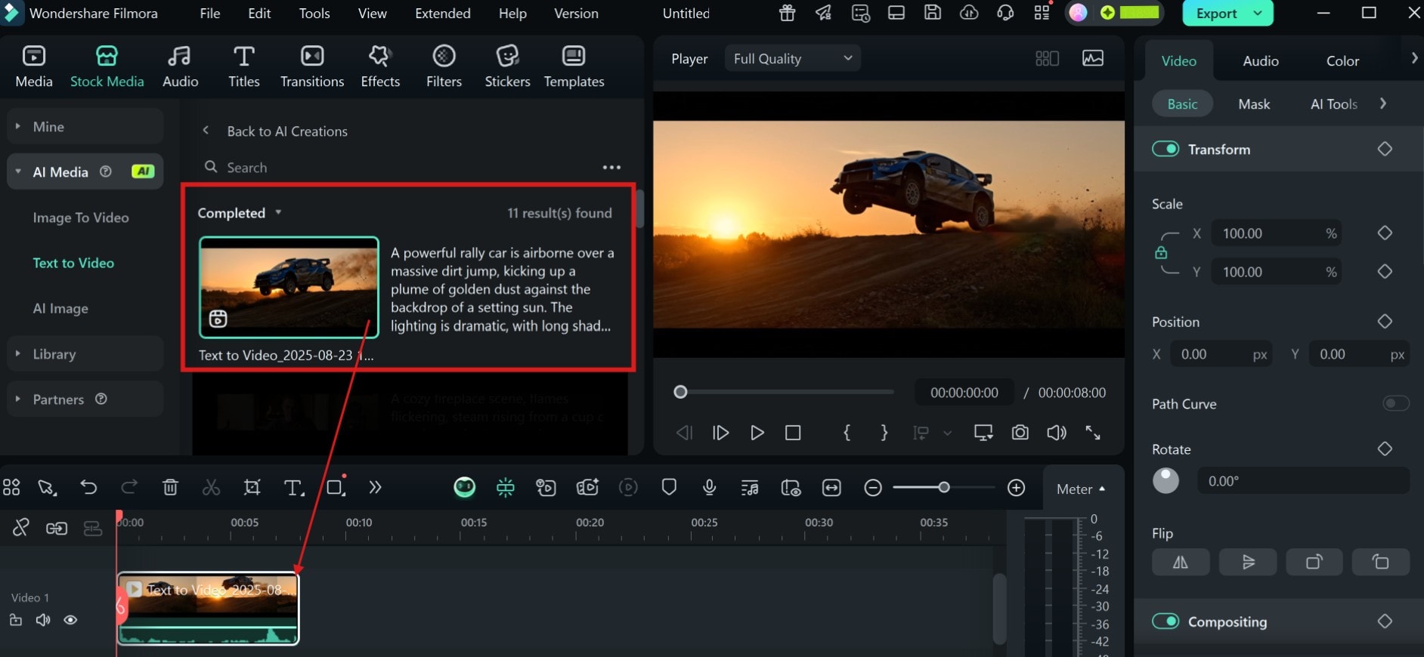Switch to the Mask sub-tab
Viewport: 1424px width, 657px height.
[1254, 104]
